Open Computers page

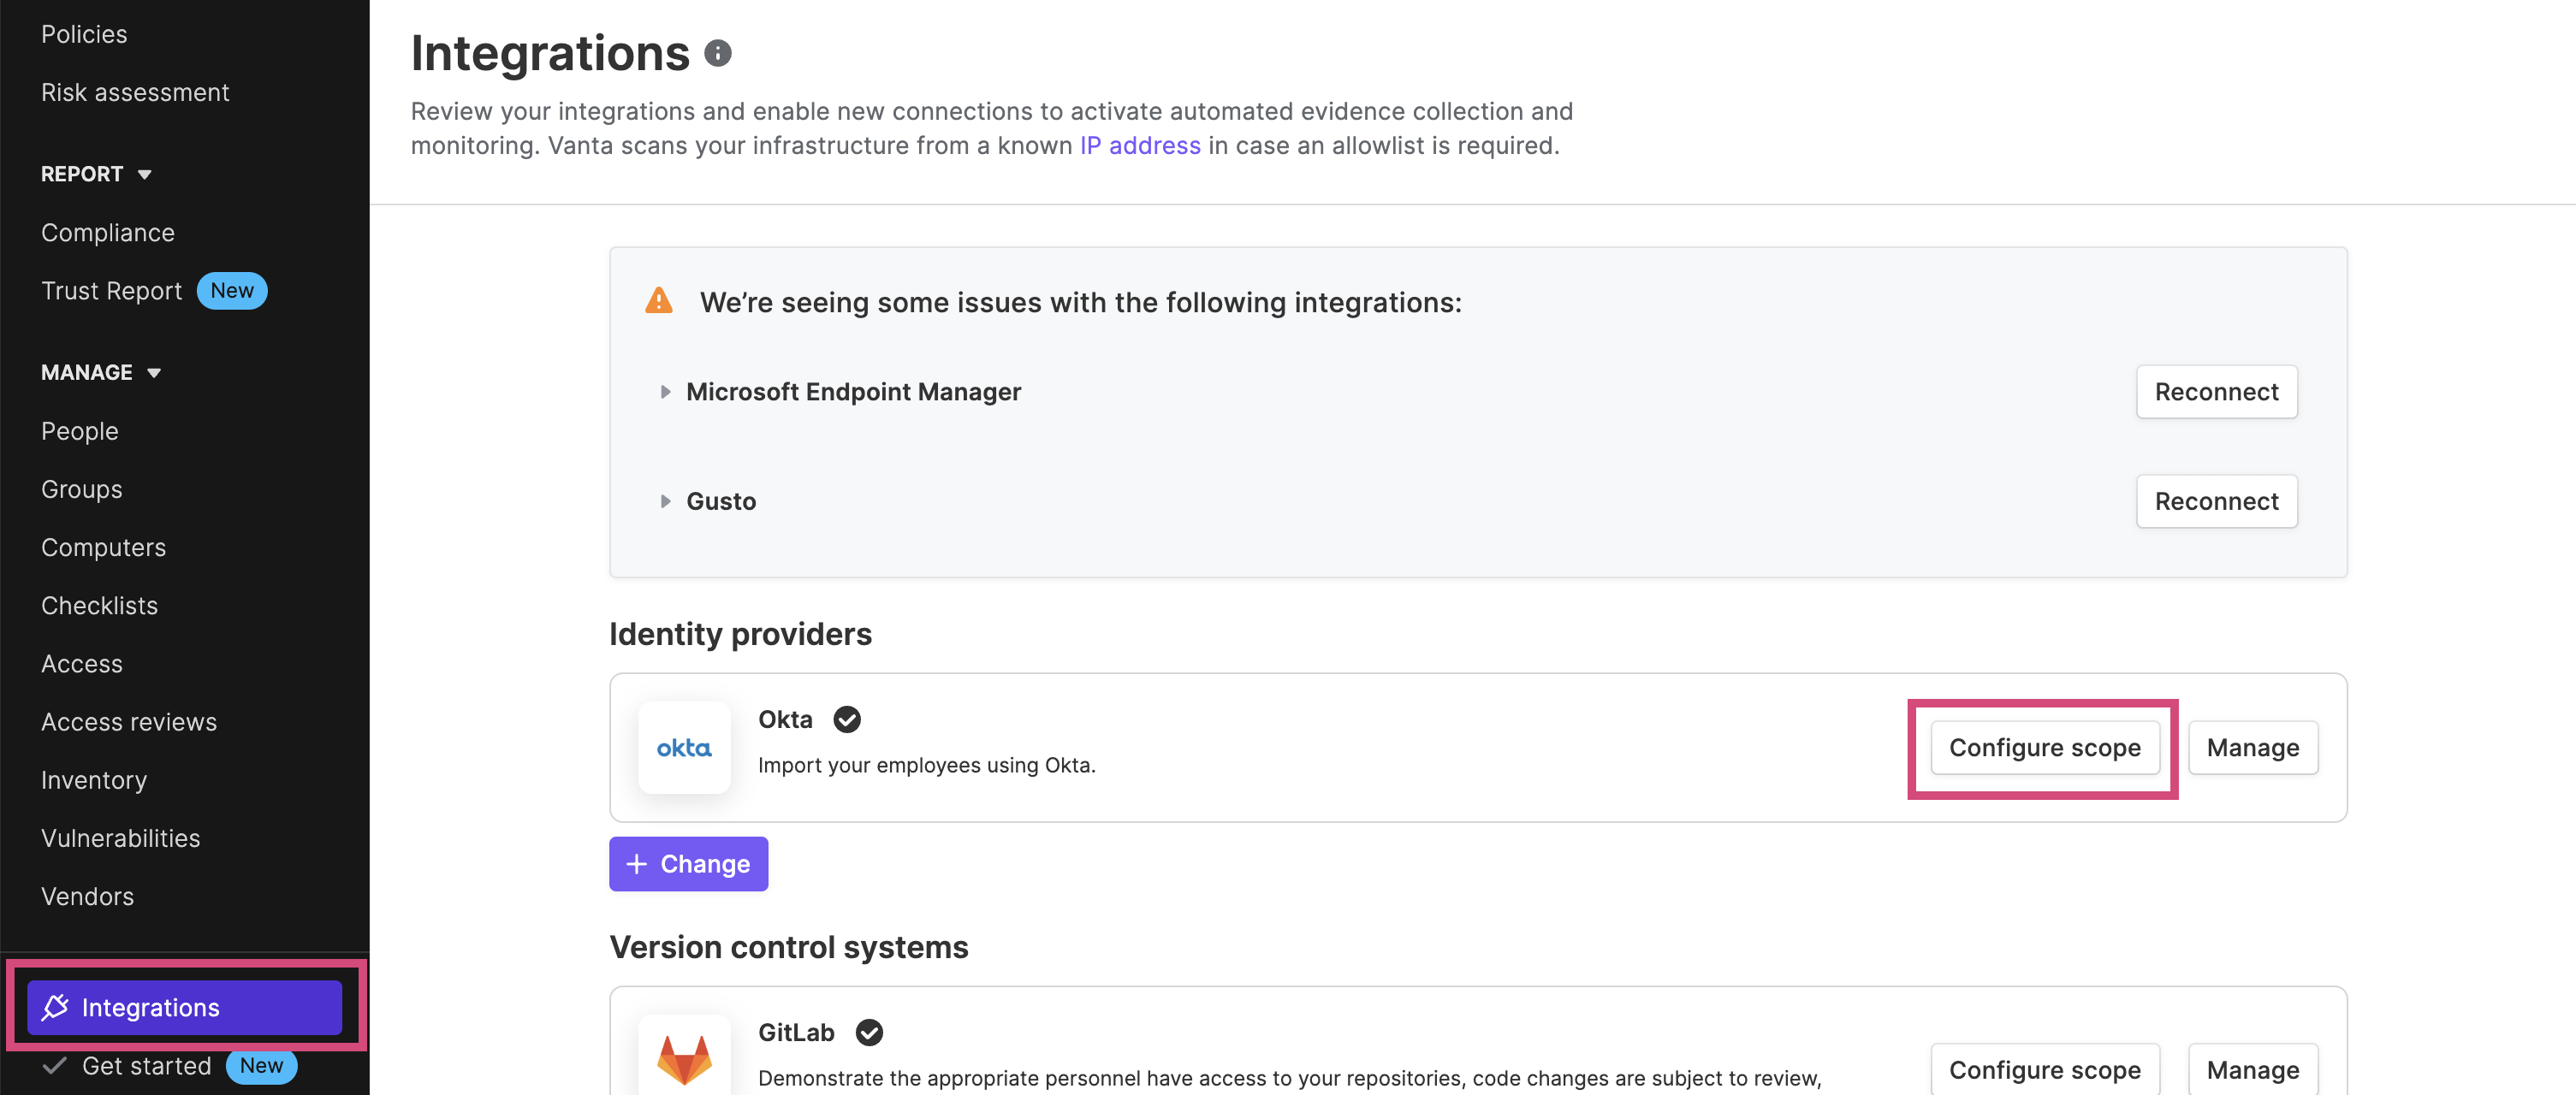click(104, 547)
